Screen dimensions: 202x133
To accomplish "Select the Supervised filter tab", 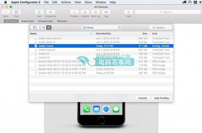I will (28, 21).
